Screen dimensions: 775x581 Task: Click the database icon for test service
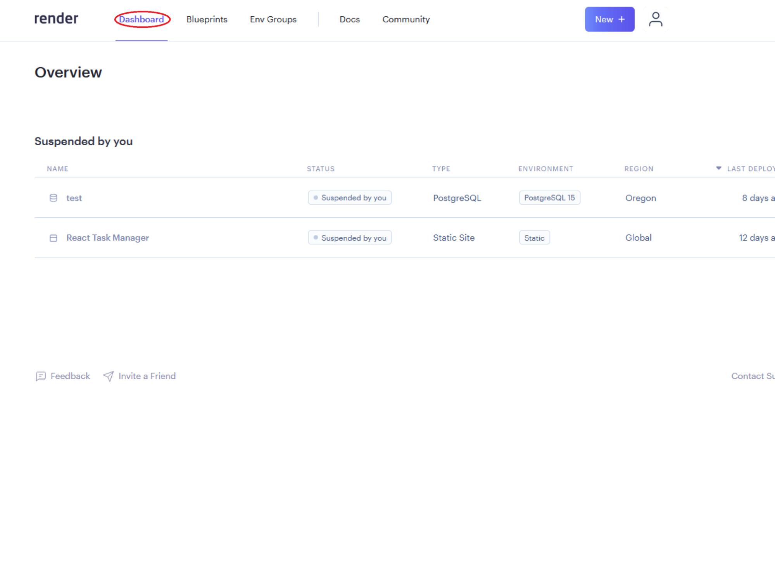(53, 198)
